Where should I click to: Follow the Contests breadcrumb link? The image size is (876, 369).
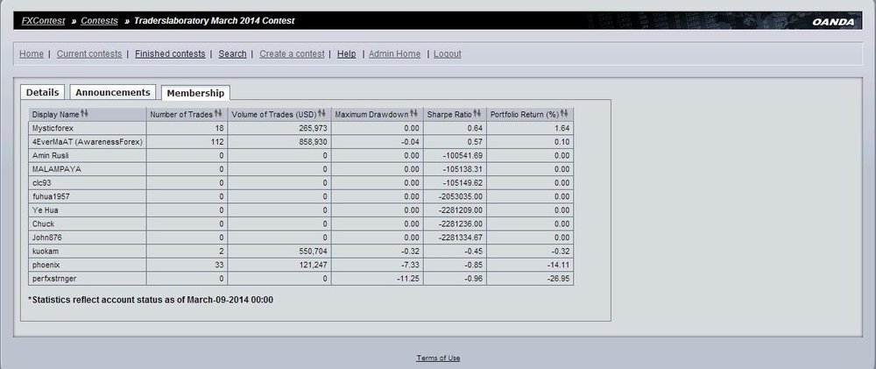coord(100,21)
